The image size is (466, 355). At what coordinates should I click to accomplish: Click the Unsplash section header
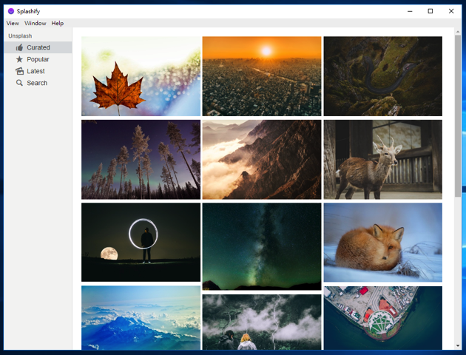(x=20, y=36)
